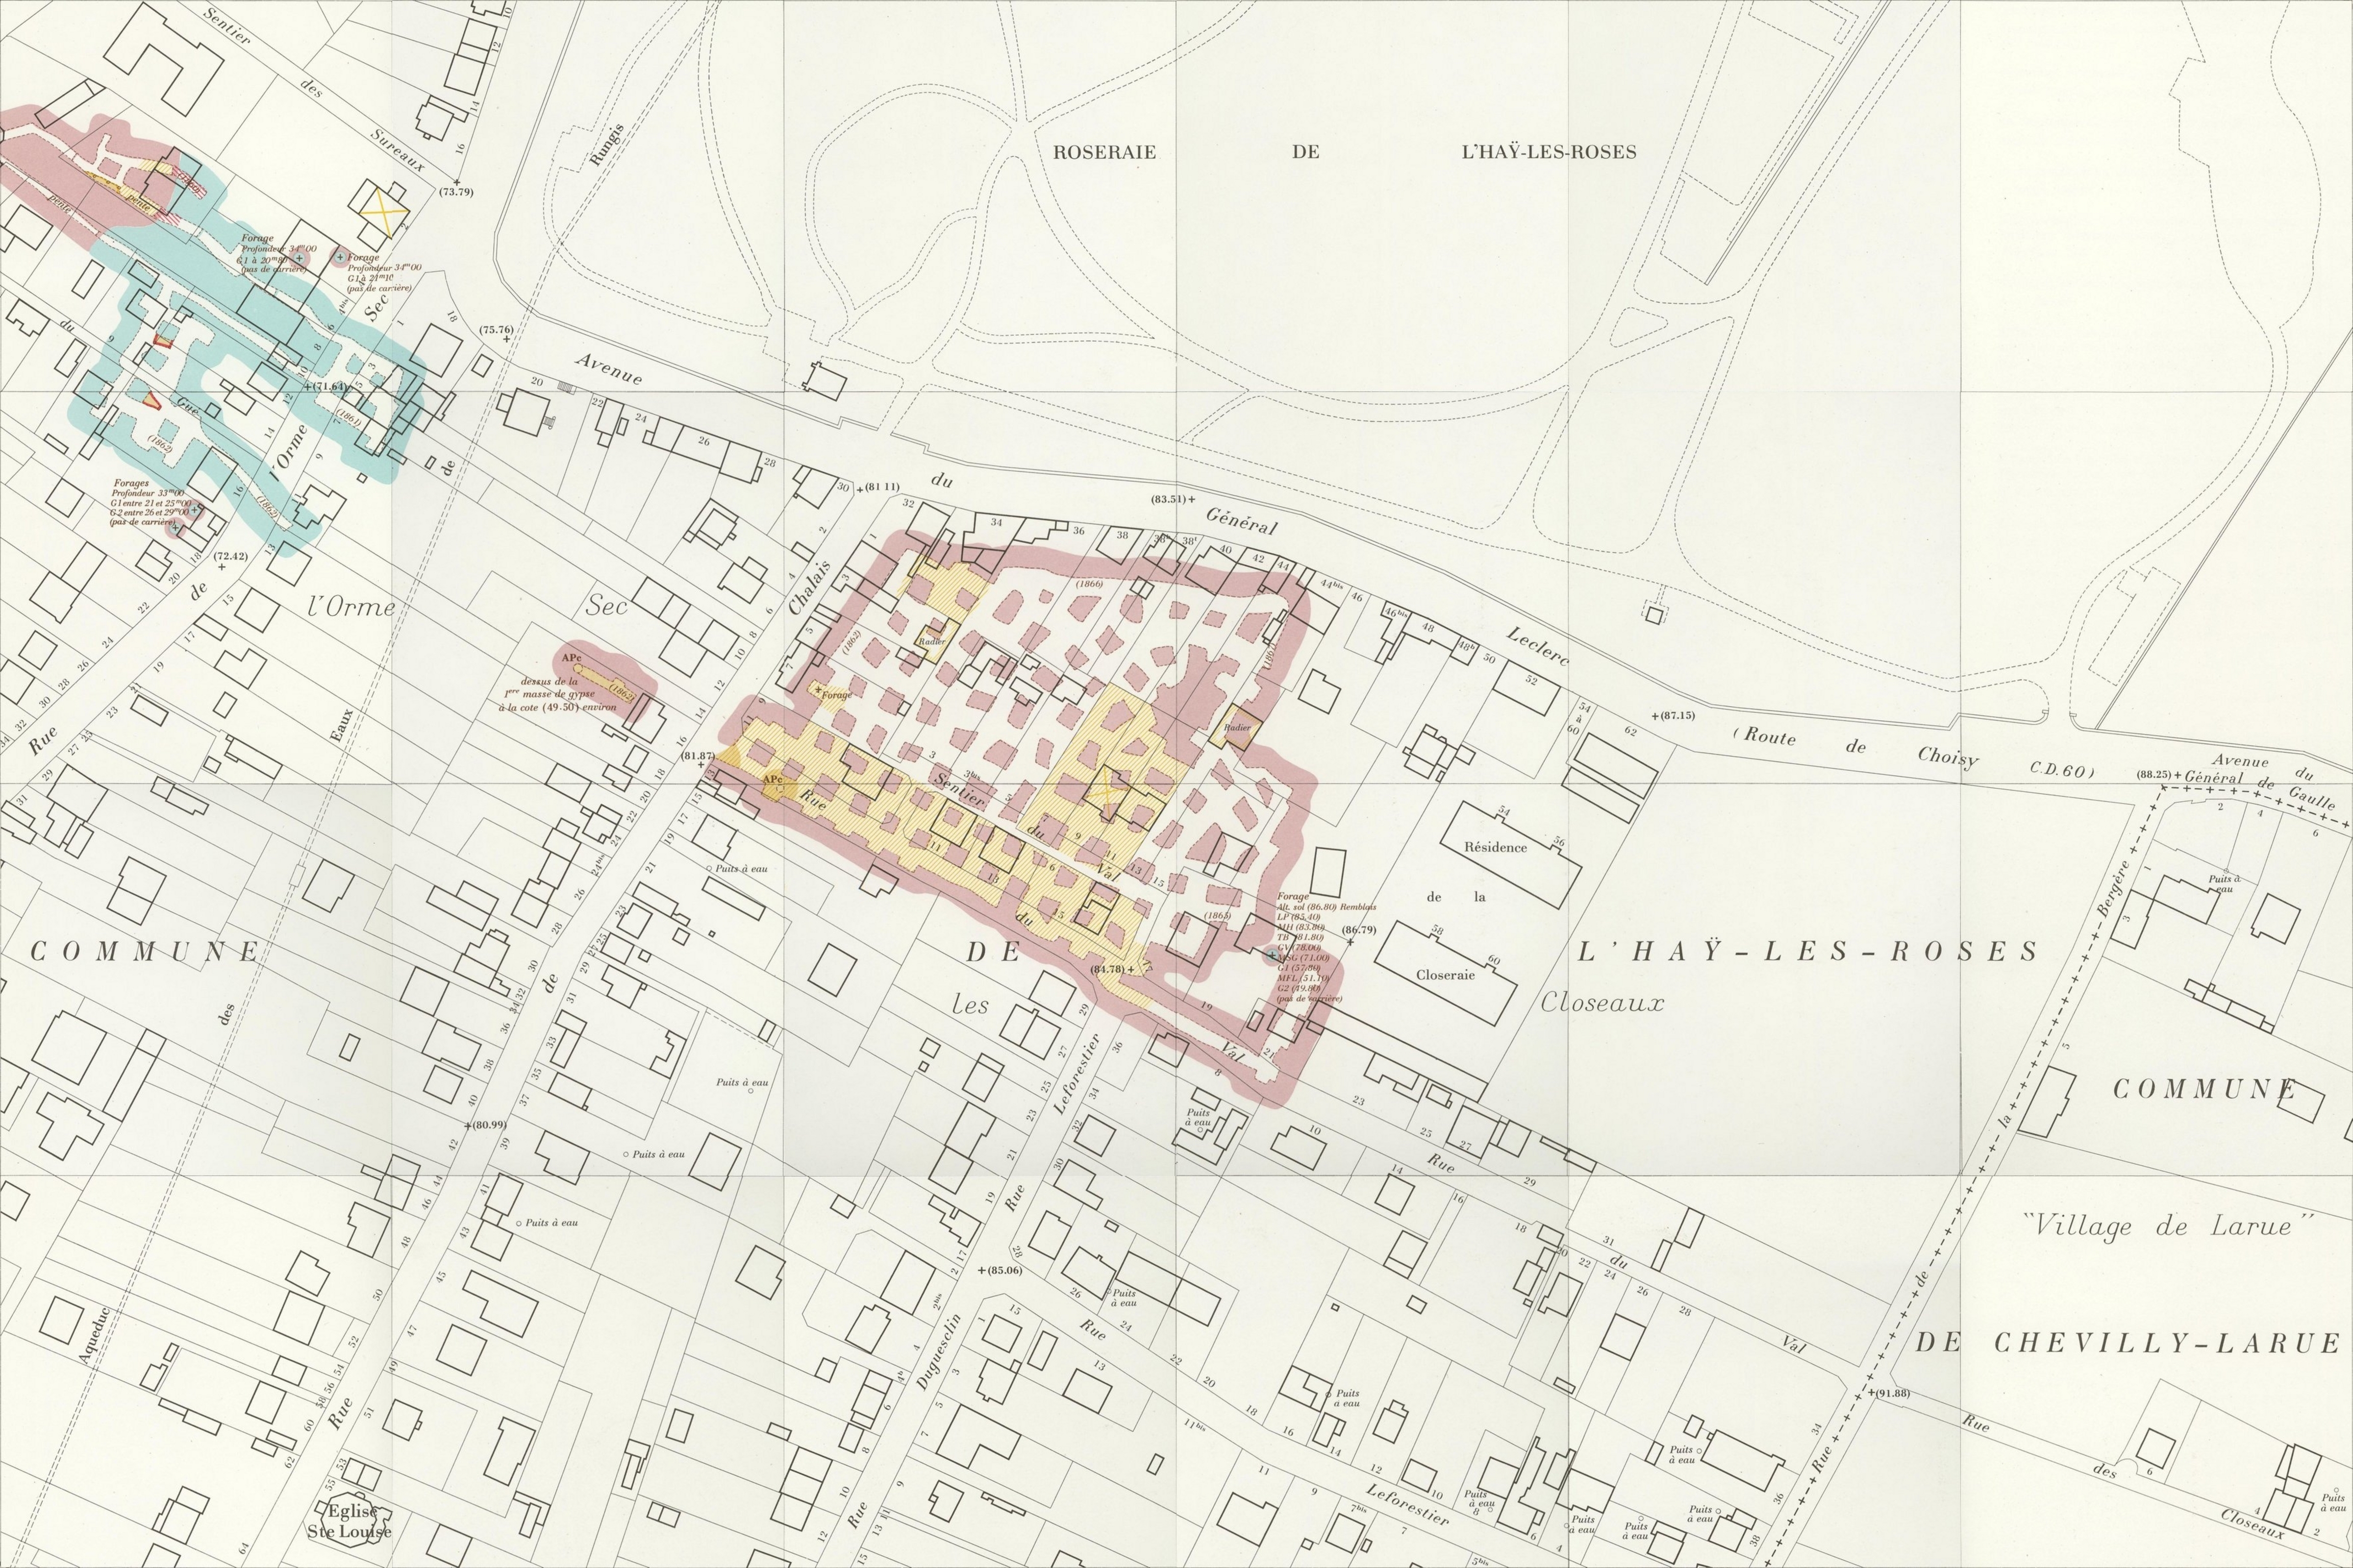The height and width of the screenshot is (1568, 2353).
Task: Select the Résidence building label
Action: click(1495, 847)
